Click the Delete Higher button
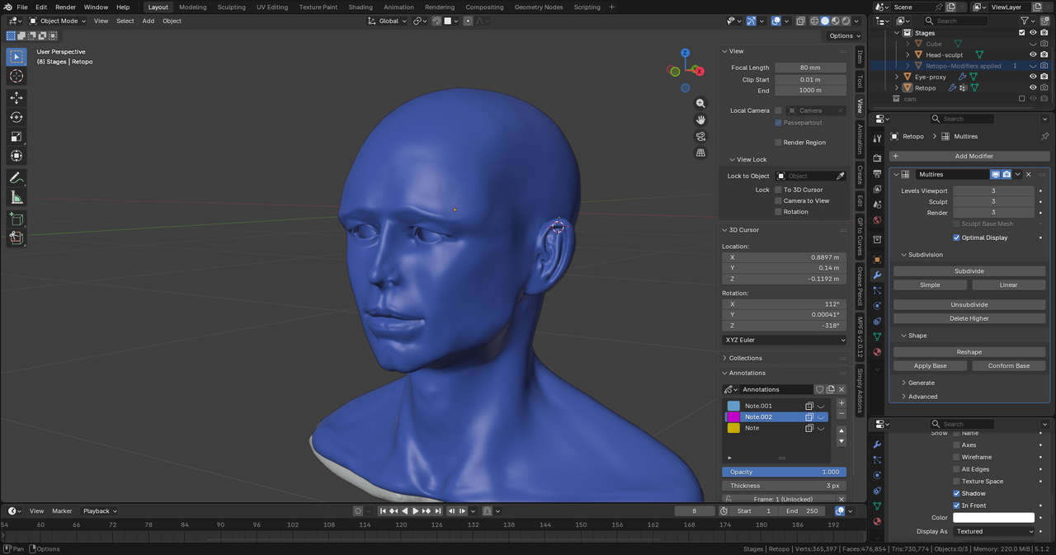The width and height of the screenshot is (1056, 555). (x=969, y=318)
